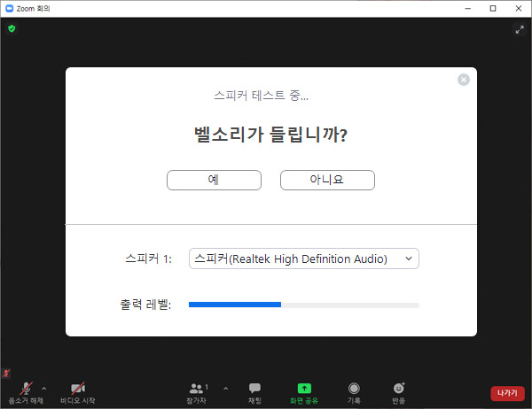The image size is (532, 409).
Task: Open the 채팅 chat panel
Action: (254, 392)
